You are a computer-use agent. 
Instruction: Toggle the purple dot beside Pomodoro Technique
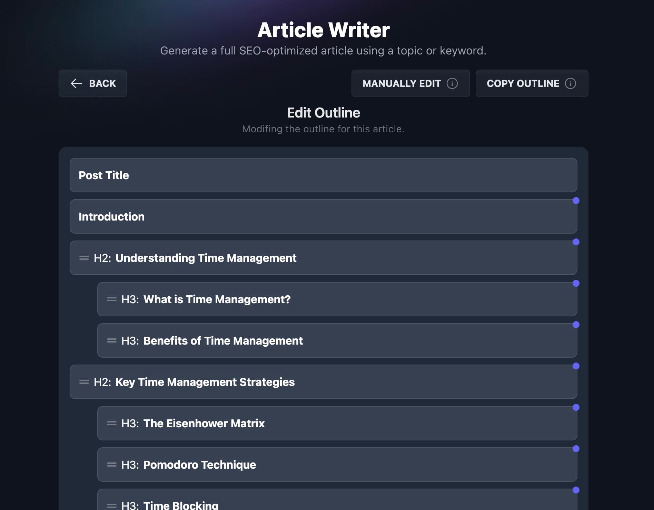click(576, 448)
